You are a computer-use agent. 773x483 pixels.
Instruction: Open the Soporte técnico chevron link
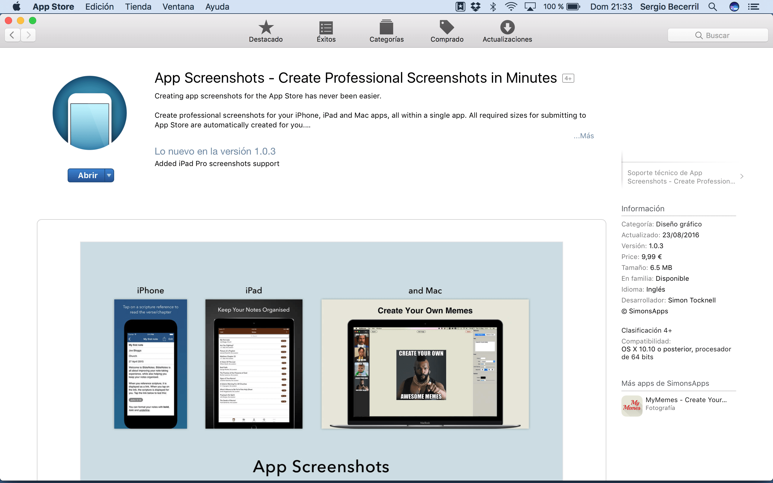pos(742,176)
